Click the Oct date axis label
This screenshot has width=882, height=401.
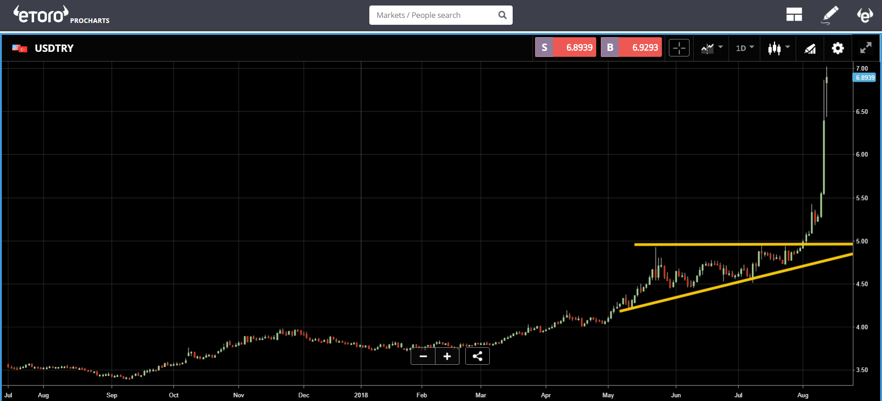click(x=174, y=395)
